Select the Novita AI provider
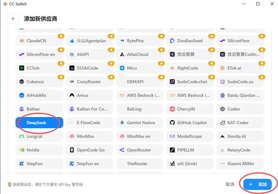The width and height of the screenshot is (278, 194). [240, 136]
